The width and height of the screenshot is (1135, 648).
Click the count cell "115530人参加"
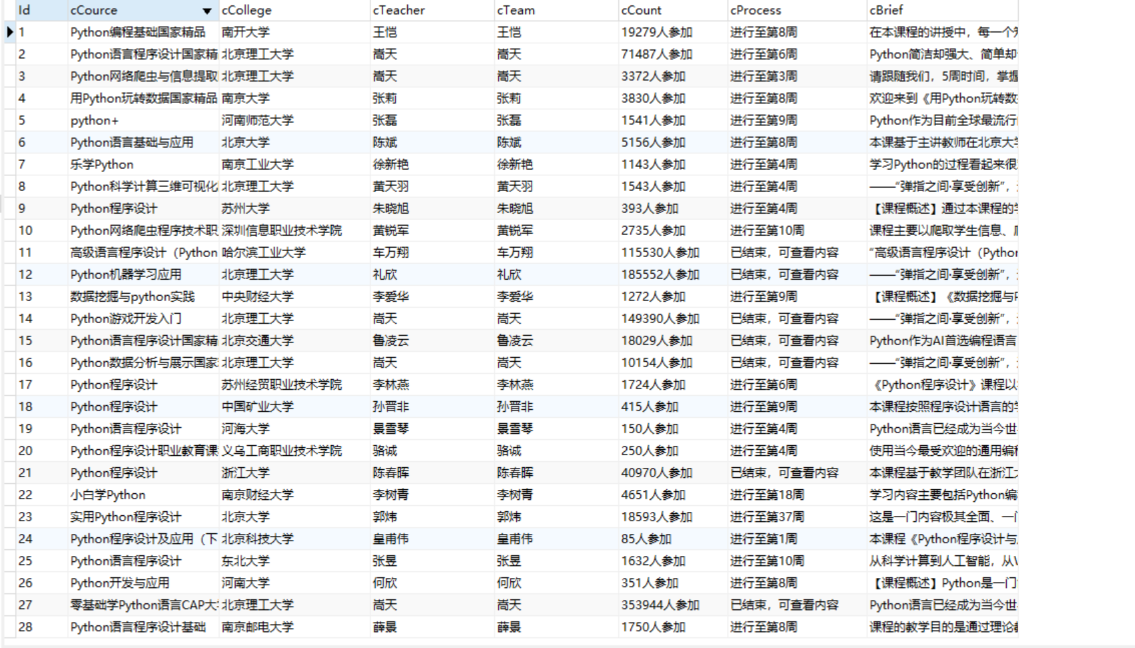[x=673, y=252]
